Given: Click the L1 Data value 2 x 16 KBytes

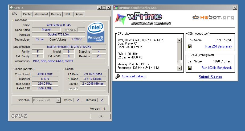Looking at the screenshot, I should point(93,74).
